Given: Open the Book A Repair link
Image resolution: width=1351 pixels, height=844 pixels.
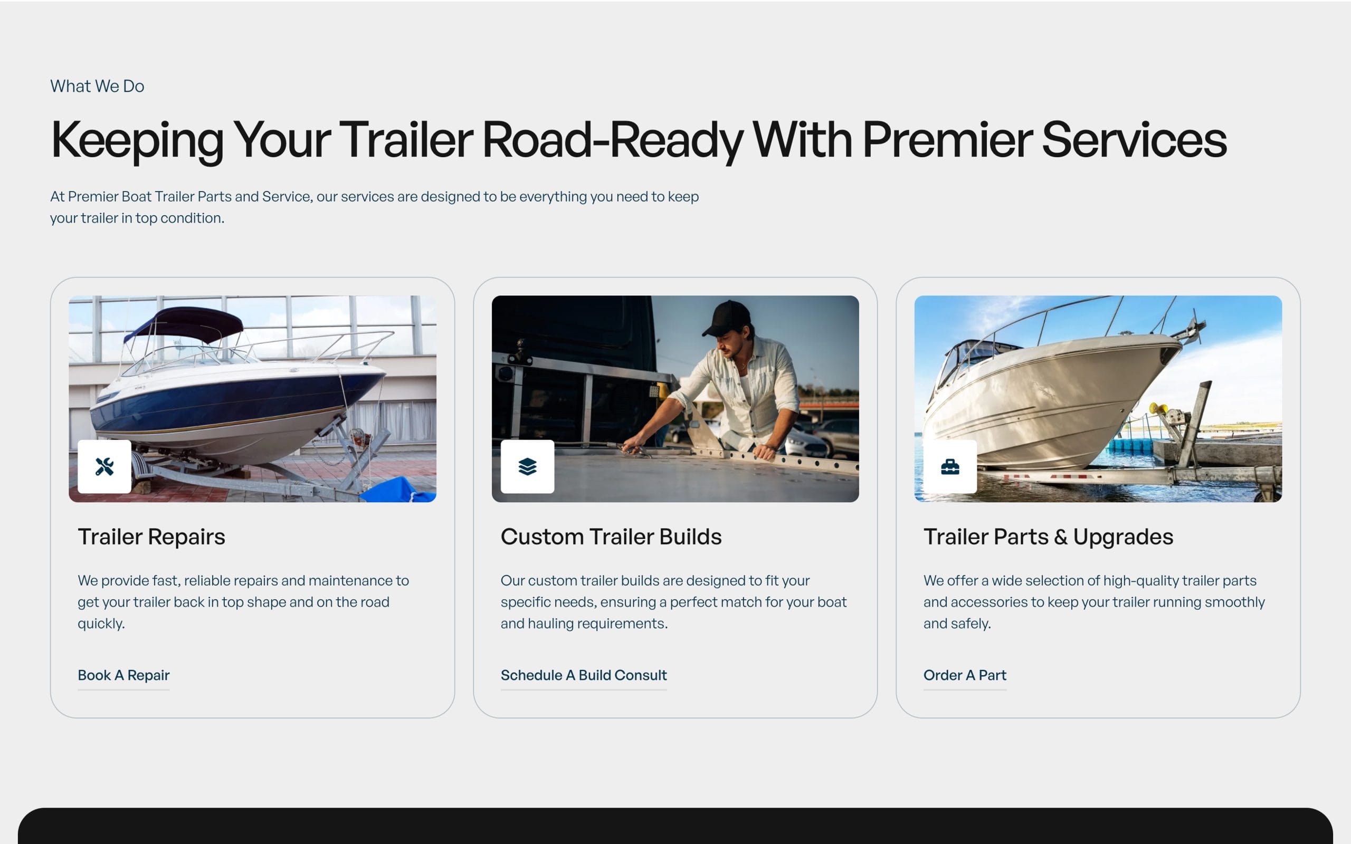Looking at the screenshot, I should 123,675.
